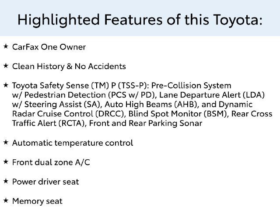This screenshot has height=210, width=280.
Task: Click the star beside Front dual zone A/C
Action: 6,162
